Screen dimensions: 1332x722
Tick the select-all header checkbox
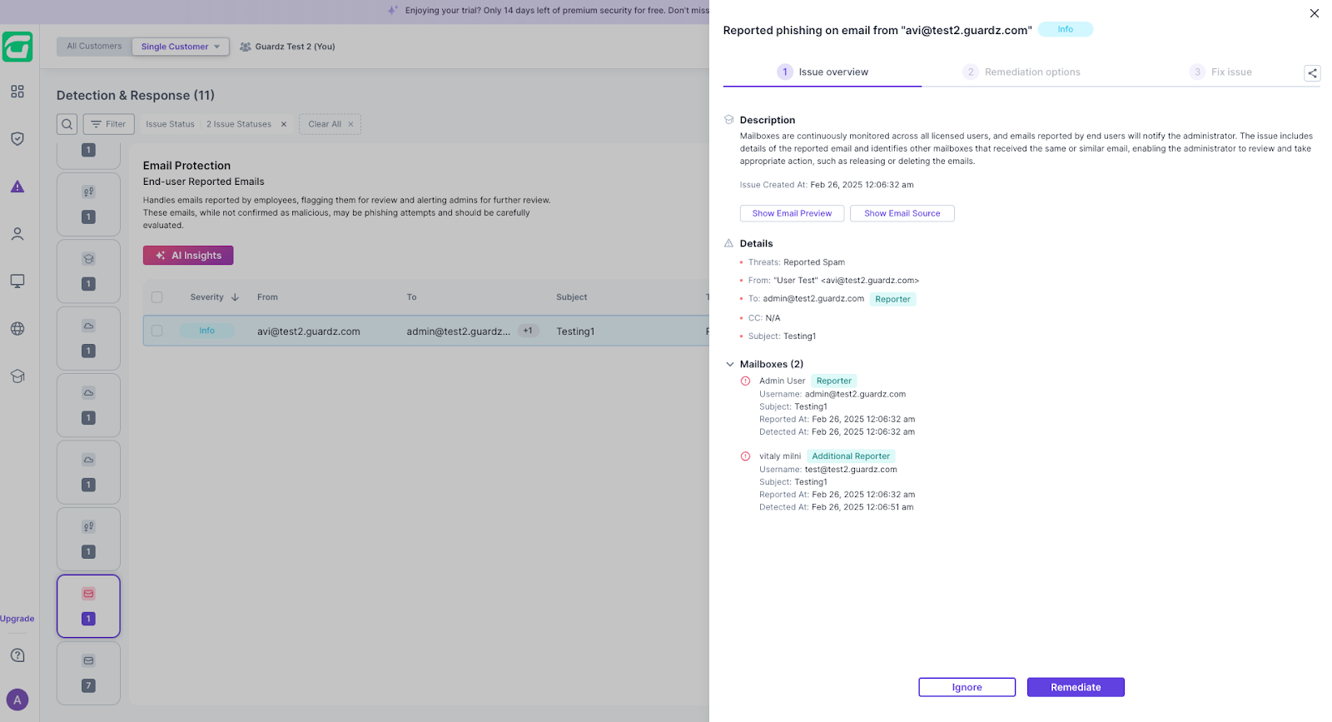157,297
